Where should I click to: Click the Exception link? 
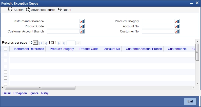coord(20,93)
